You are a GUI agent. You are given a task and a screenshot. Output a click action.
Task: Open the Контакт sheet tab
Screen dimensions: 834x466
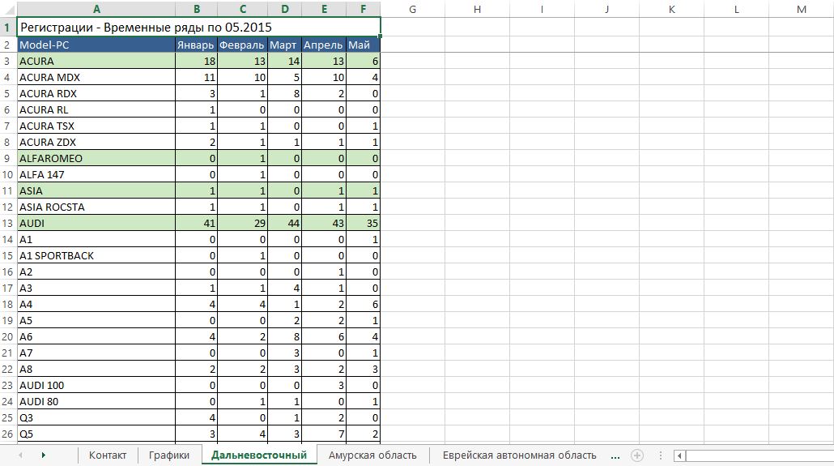[x=108, y=455]
